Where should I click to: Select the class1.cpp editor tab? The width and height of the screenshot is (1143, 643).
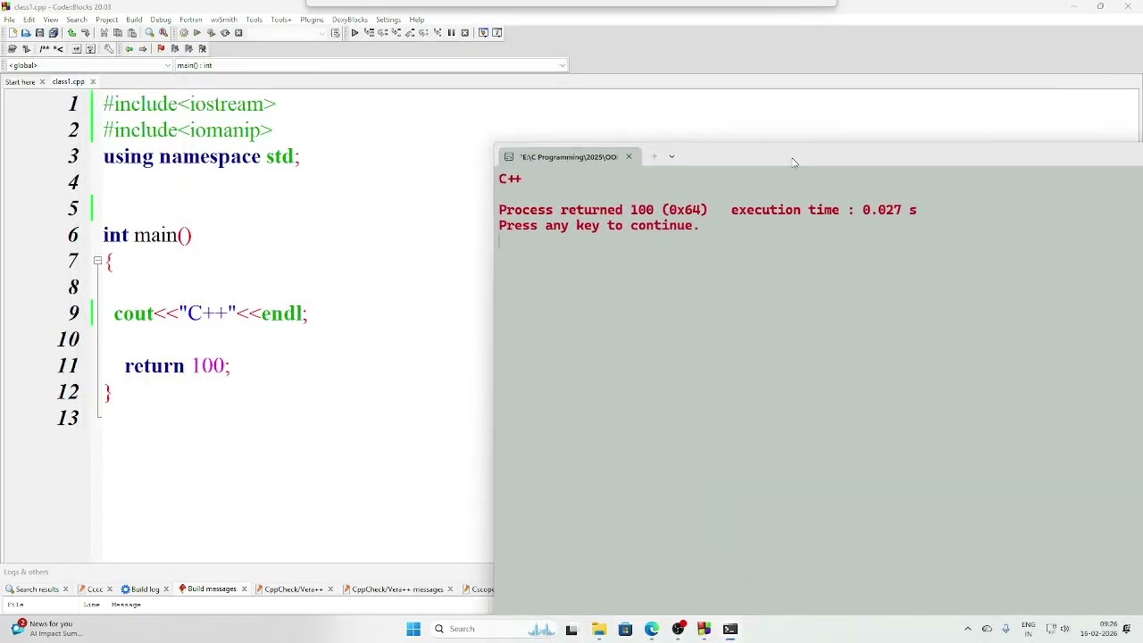[68, 82]
